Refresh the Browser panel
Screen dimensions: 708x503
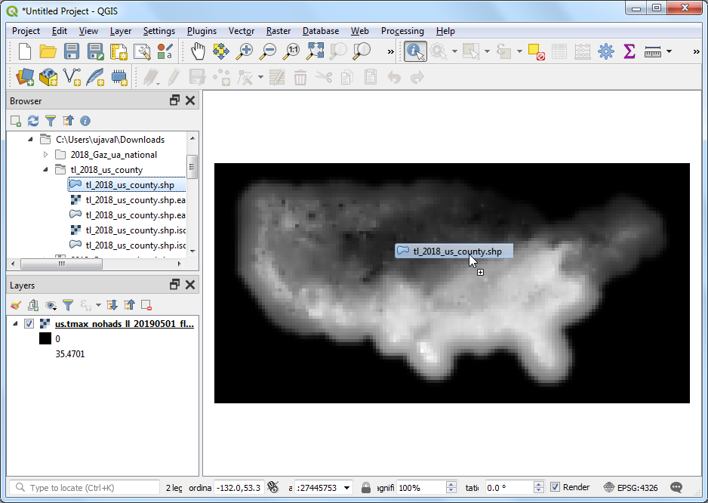(x=33, y=121)
